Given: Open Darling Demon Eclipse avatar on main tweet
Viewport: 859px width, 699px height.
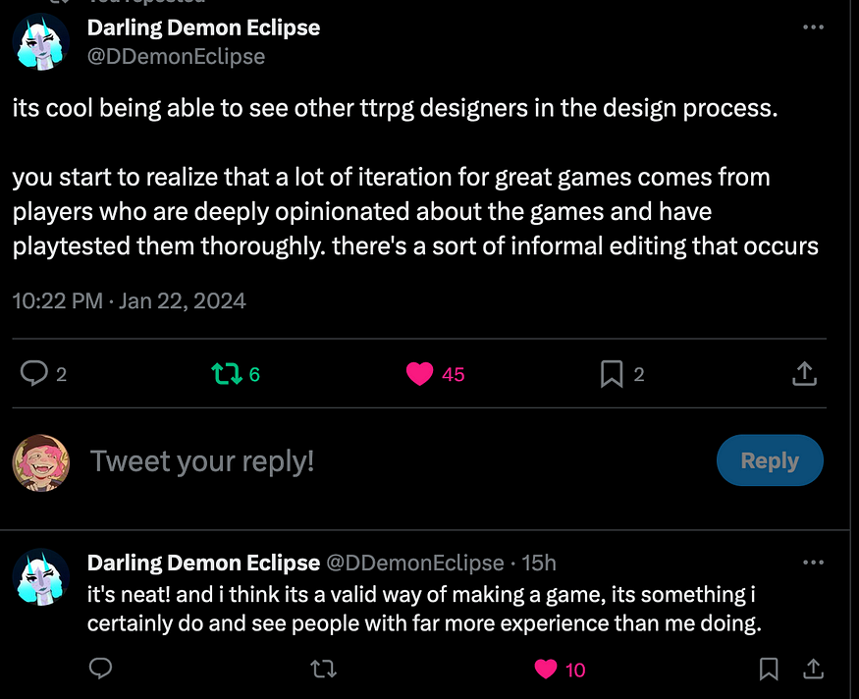Looking at the screenshot, I should coord(41,42).
